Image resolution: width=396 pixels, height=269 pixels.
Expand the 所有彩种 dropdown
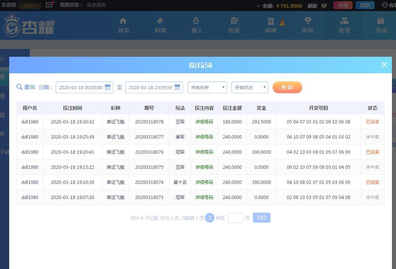coord(207,87)
